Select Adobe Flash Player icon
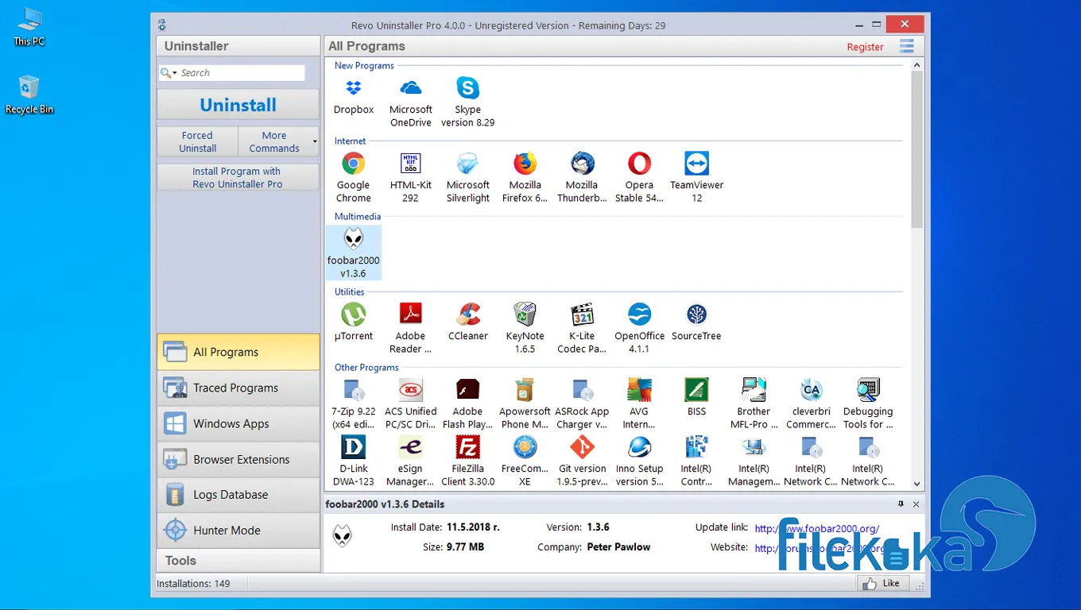This screenshot has height=610, width=1081. 468,390
